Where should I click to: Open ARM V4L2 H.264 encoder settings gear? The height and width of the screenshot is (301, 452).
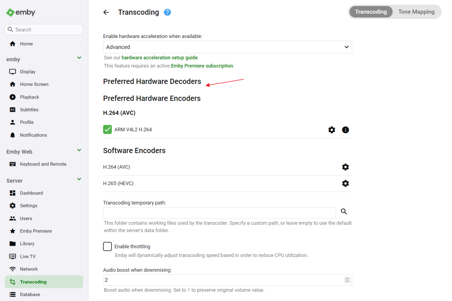coord(331,130)
